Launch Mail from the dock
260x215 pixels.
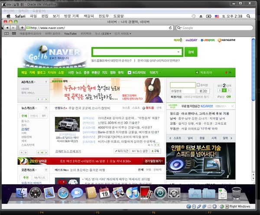(49, 193)
